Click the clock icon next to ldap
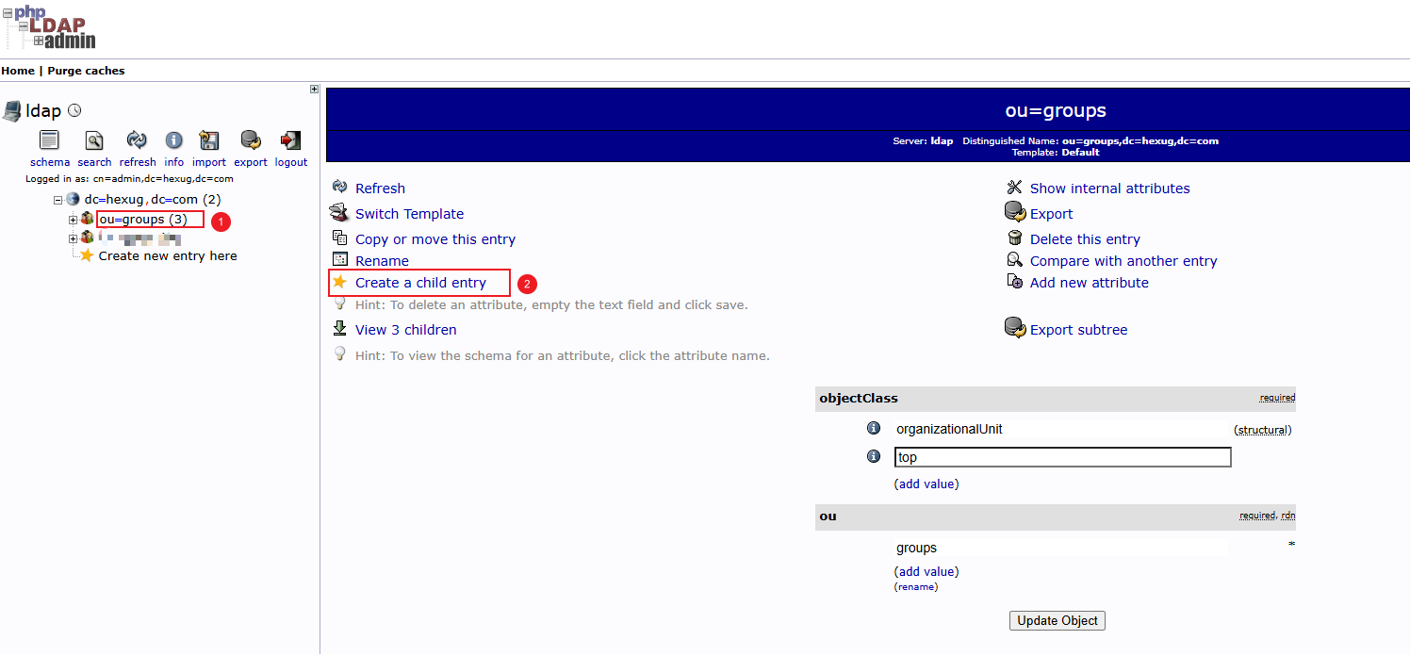 74,111
